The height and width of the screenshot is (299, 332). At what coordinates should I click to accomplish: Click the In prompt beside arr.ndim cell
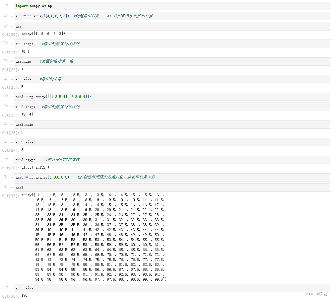[x=6, y=61]
